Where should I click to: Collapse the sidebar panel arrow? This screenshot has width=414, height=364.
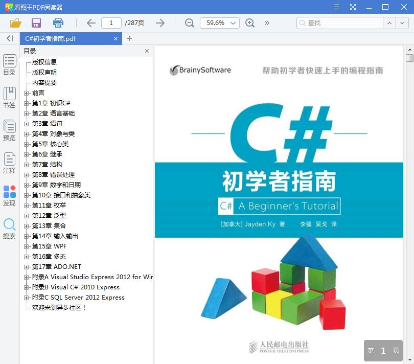[x=10, y=38]
